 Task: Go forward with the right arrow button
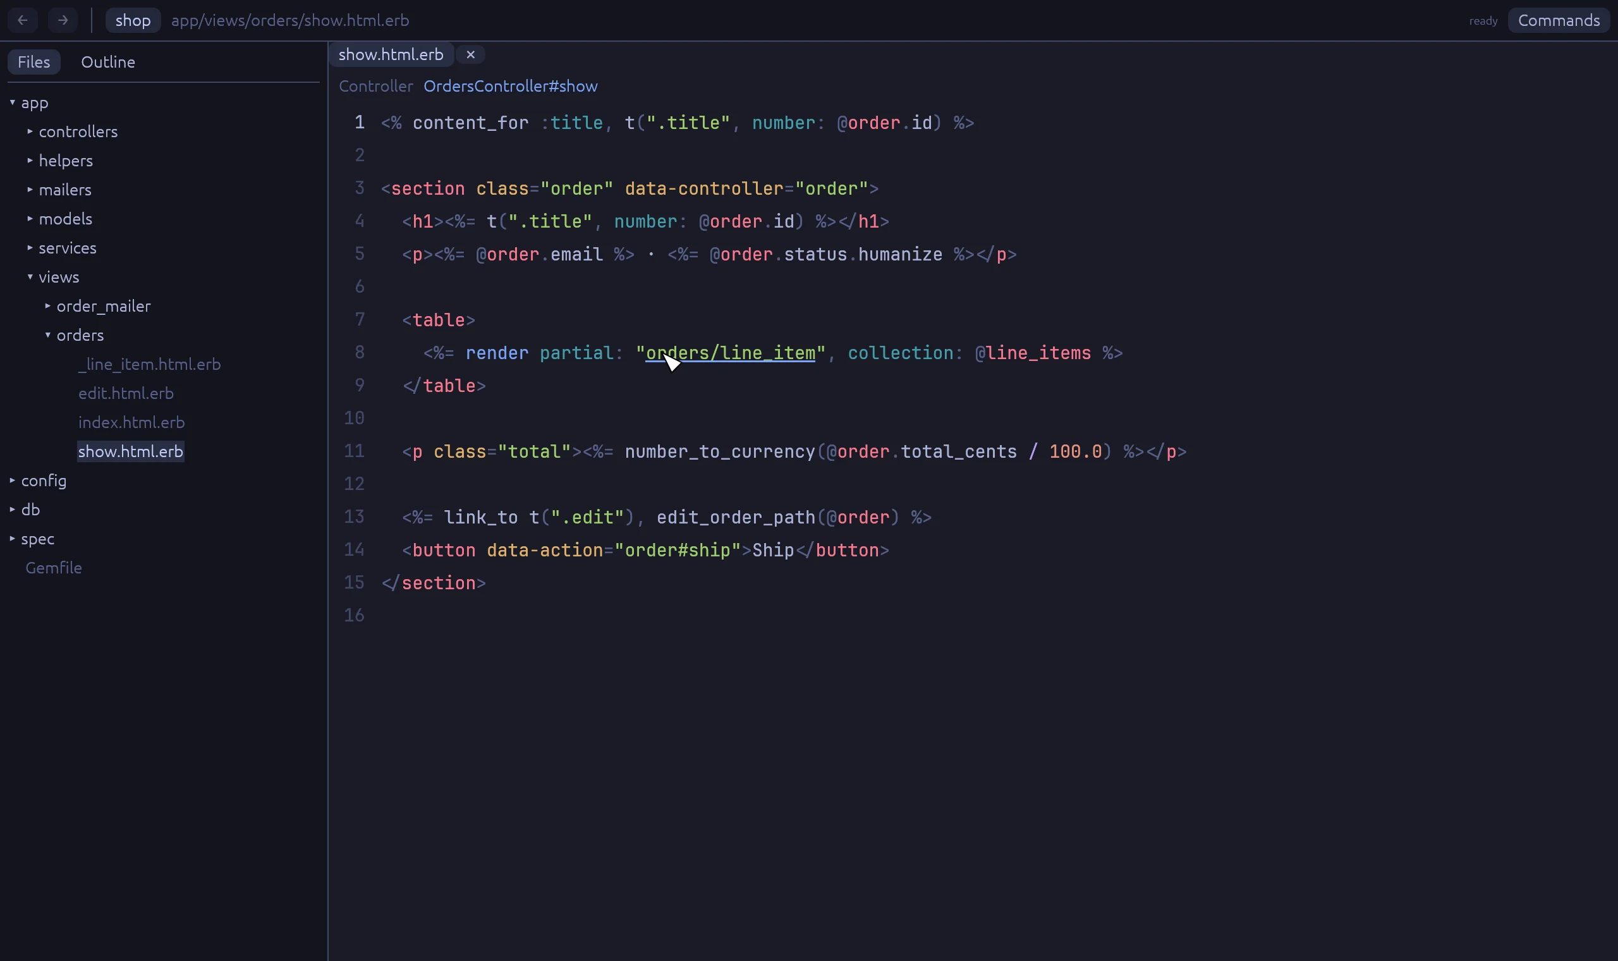(63, 20)
